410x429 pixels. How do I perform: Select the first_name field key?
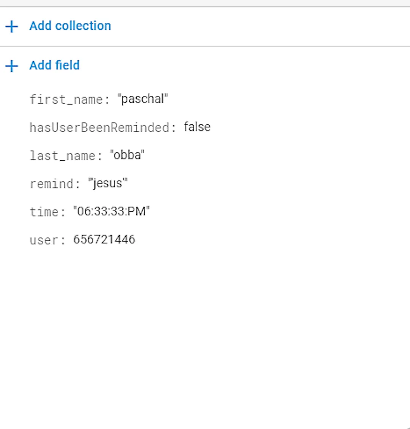(66, 99)
